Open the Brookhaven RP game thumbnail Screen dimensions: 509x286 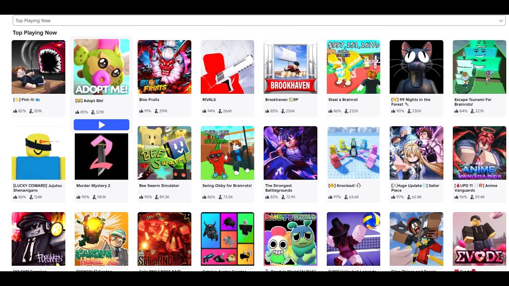[290, 67]
